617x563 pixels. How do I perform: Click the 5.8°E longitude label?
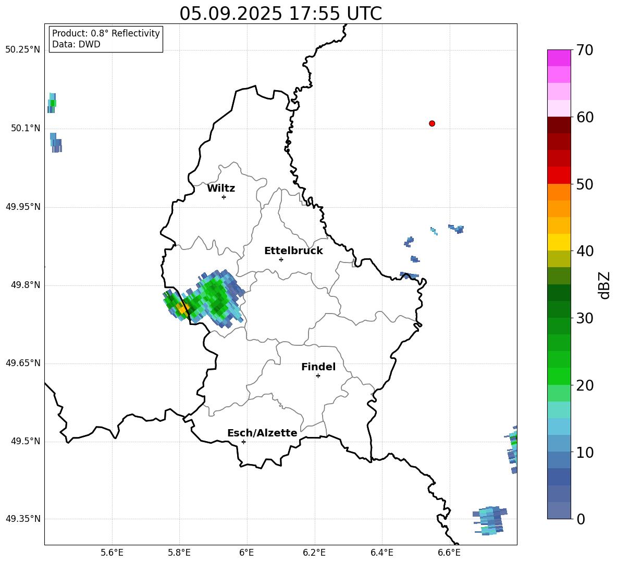(179, 553)
